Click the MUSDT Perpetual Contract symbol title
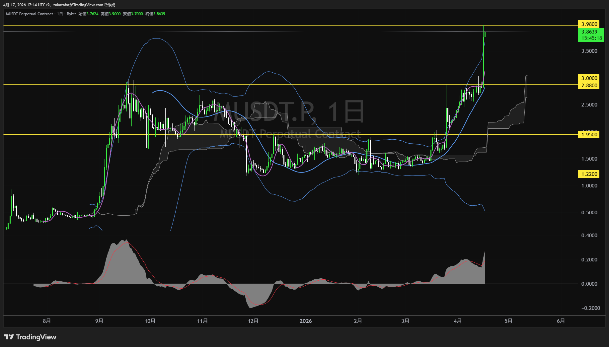The width and height of the screenshot is (609, 347). coord(29,14)
